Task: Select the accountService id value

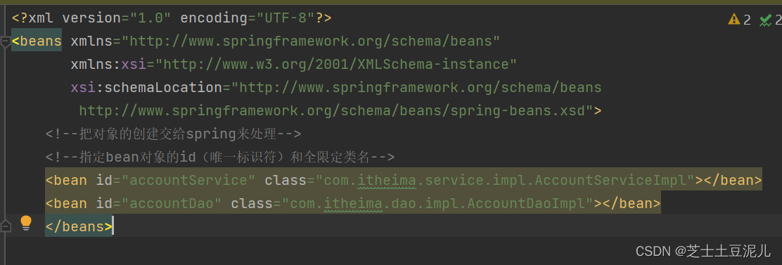Action: coord(188,181)
